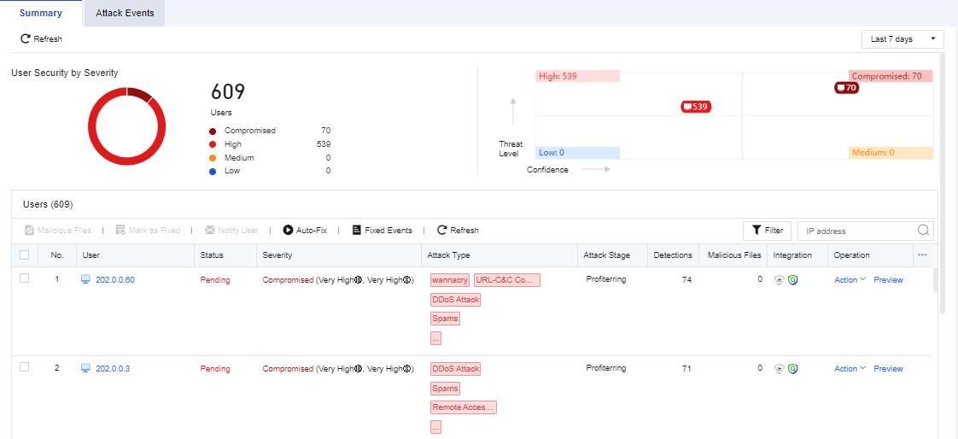Expand Action menu for 202.0.0.3
Screen dimensions: 958x439
tap(850, 369)
